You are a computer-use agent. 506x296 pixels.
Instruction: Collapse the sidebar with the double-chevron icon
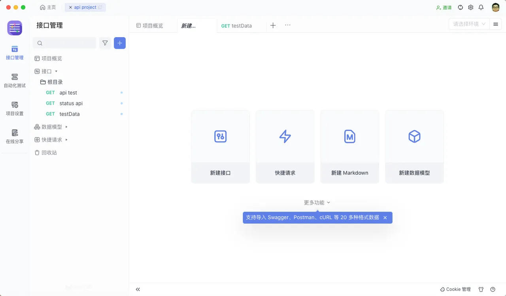point(138,289)
